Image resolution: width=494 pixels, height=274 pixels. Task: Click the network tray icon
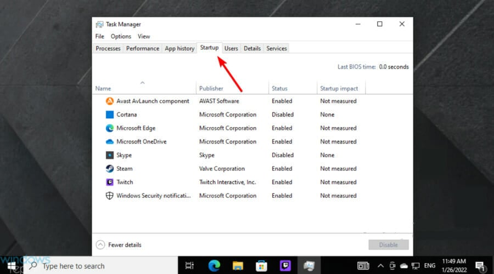[x=416, y=266]
